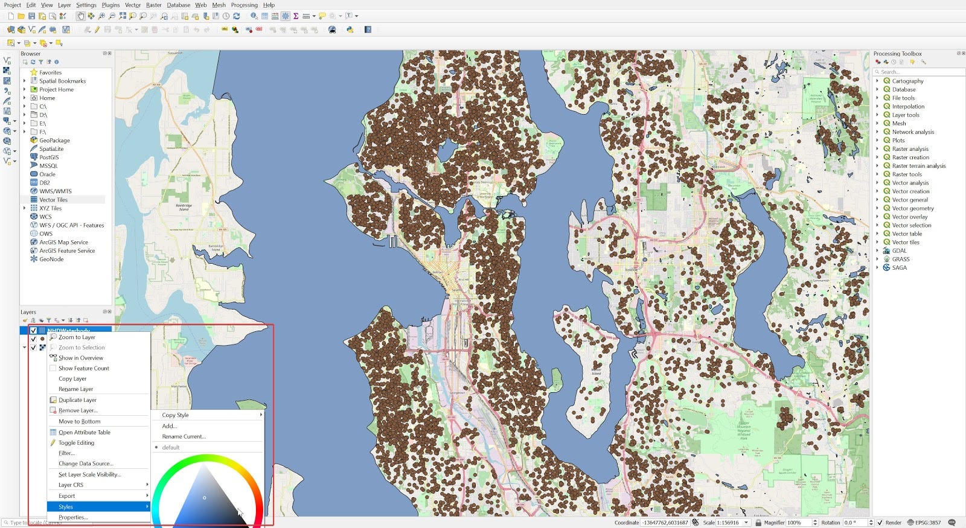This screenshot has width=966, height=528.
Task: Create a new project with the blank page icon
Action: point(11,16)
